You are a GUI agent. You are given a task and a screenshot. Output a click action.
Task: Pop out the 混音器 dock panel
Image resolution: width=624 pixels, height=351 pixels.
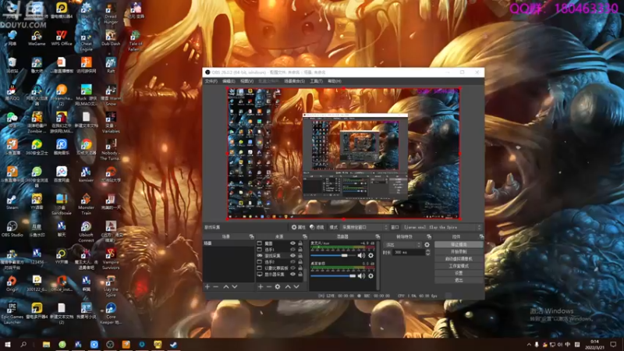tap(378, 236)
